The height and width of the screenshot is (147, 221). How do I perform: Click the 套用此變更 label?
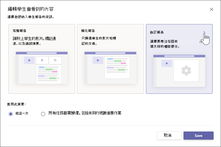pos(16,104)
